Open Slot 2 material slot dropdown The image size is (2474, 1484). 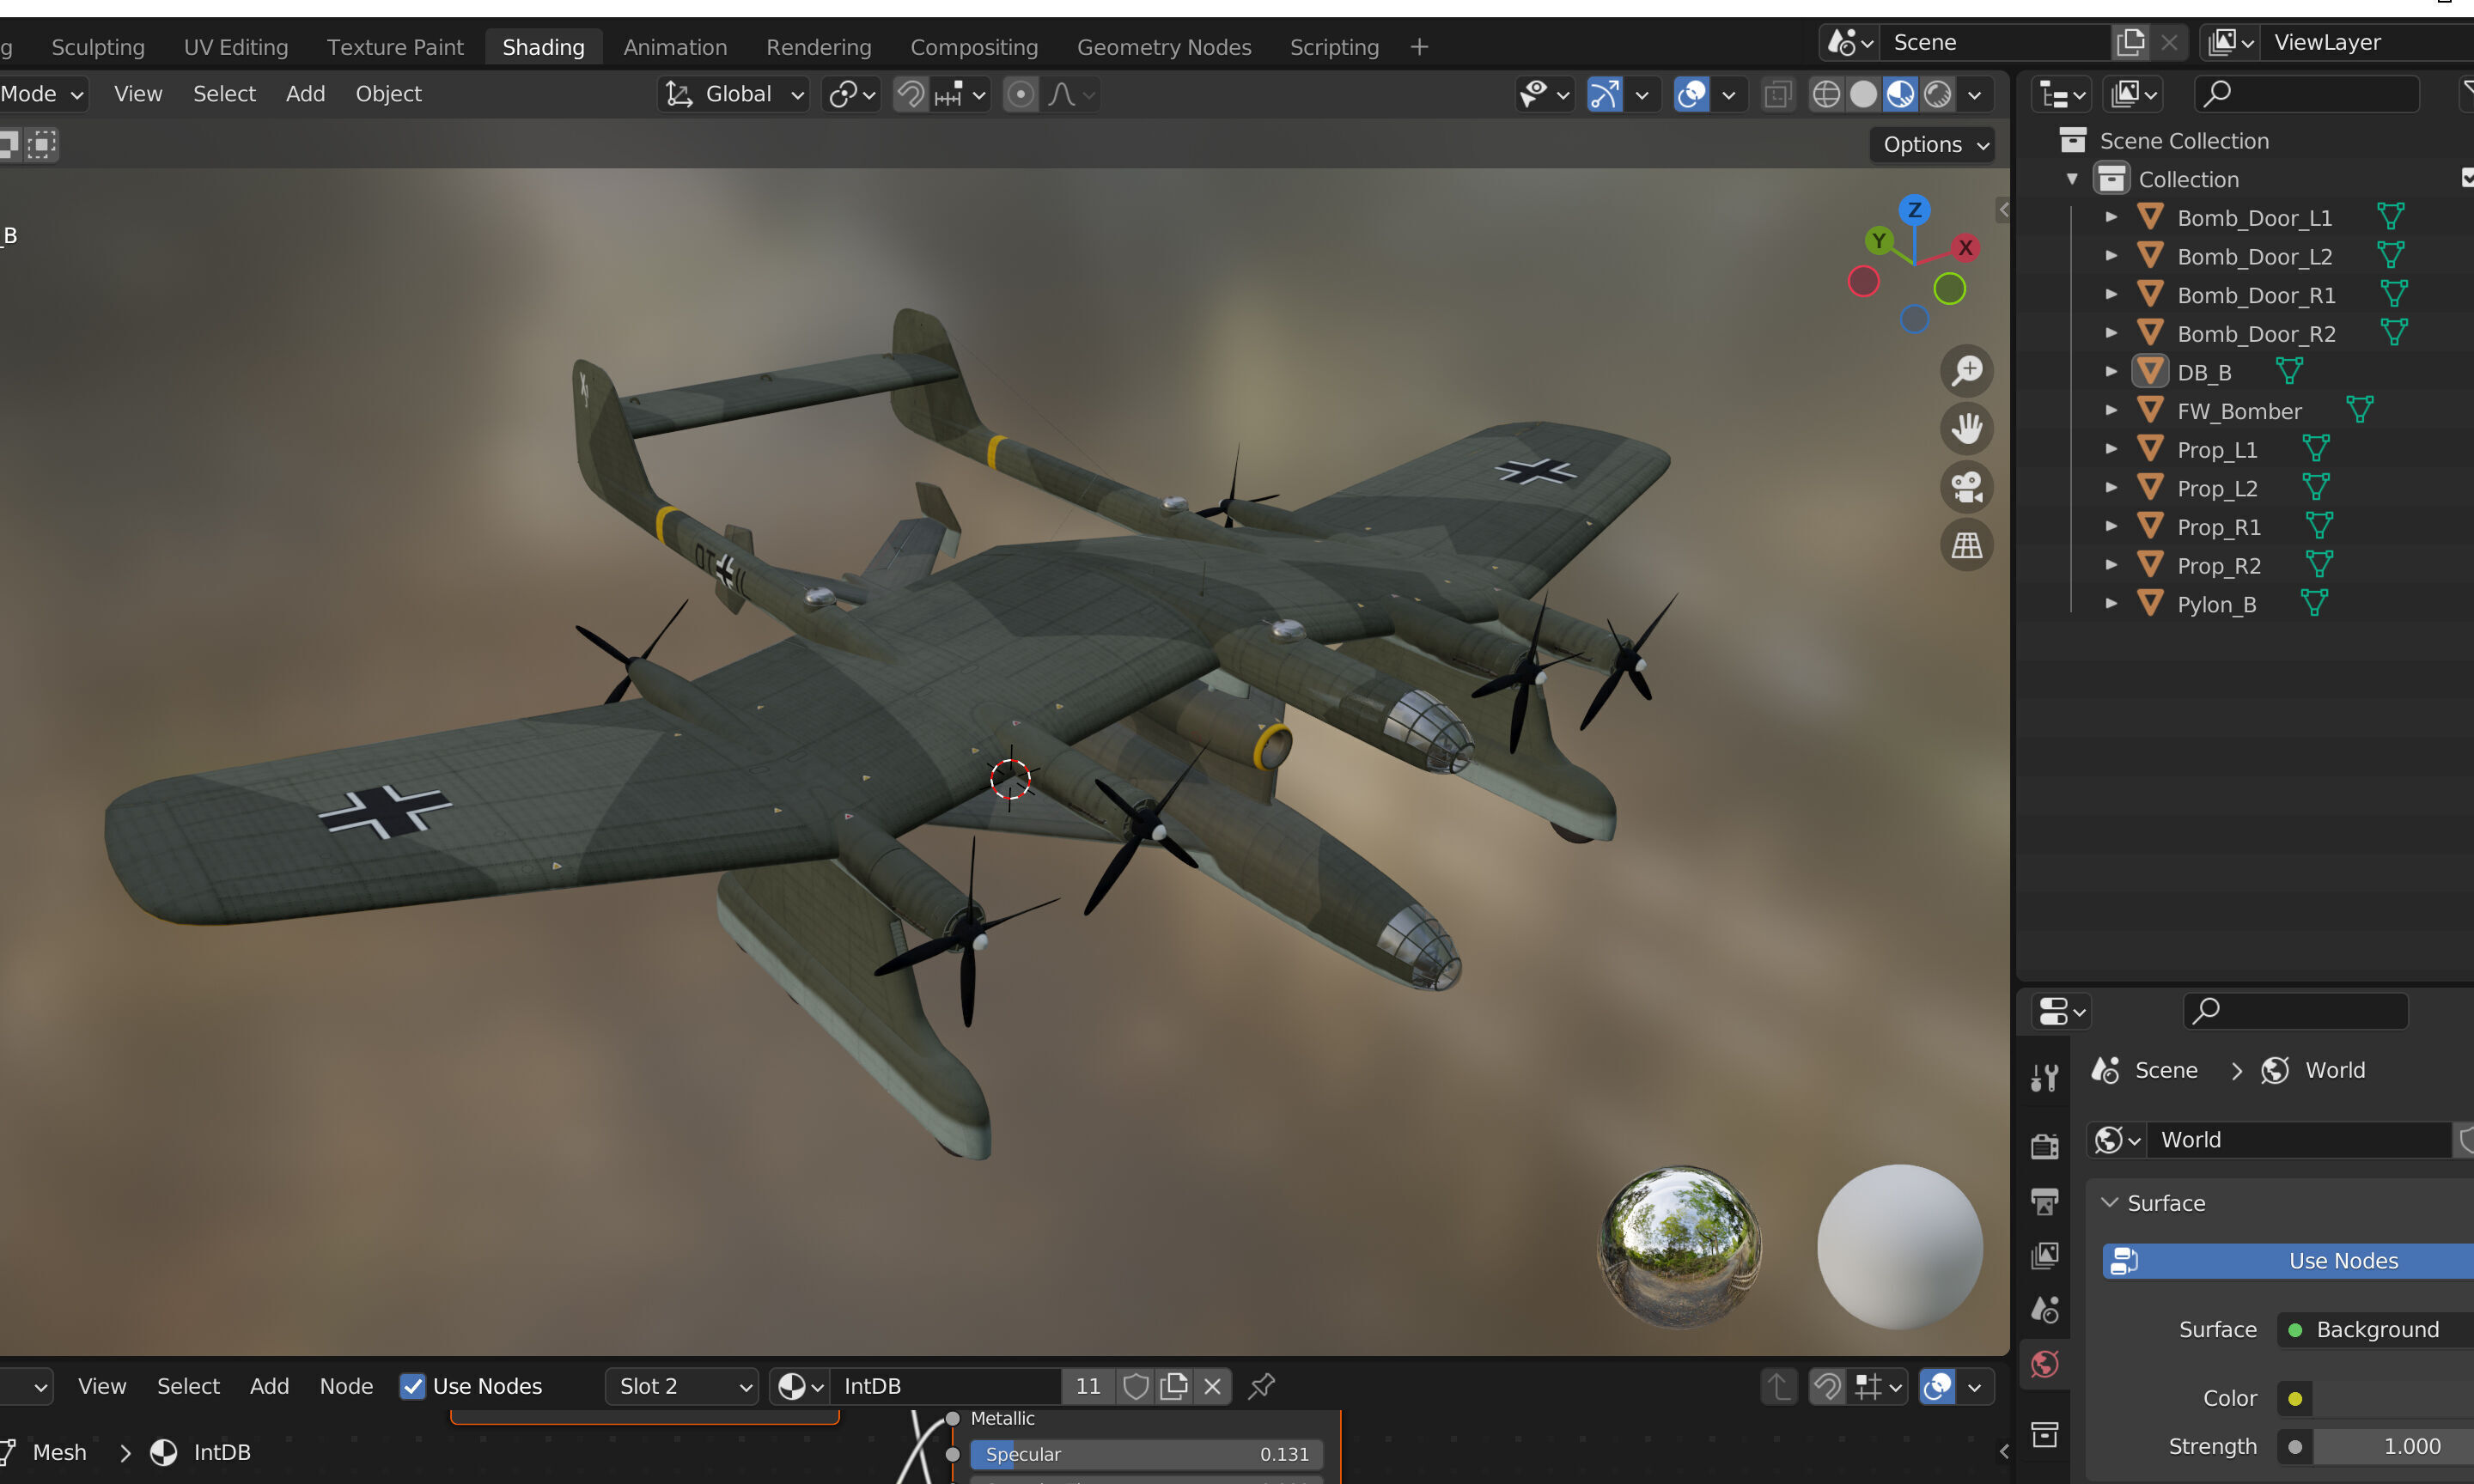coord(680,1386)
